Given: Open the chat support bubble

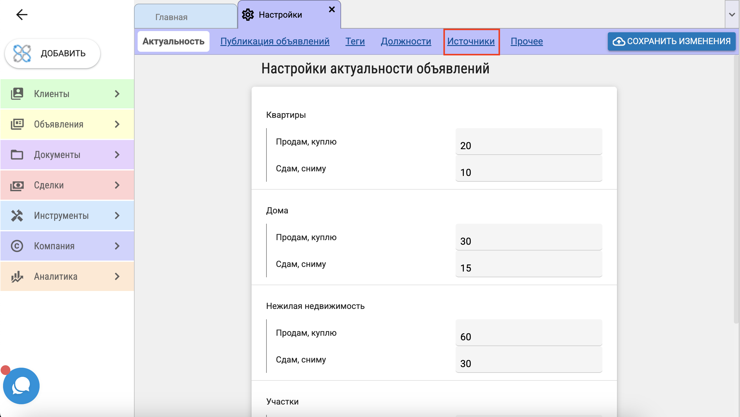Looking at the screenshot, I should pos(21,386).
